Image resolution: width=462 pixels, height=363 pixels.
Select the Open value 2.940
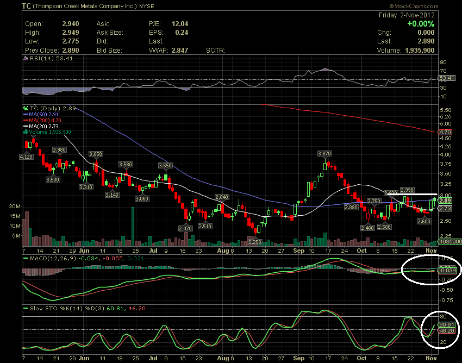(71, 24)
